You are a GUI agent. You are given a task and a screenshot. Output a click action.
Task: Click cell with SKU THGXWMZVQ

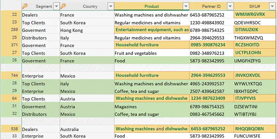254,38
